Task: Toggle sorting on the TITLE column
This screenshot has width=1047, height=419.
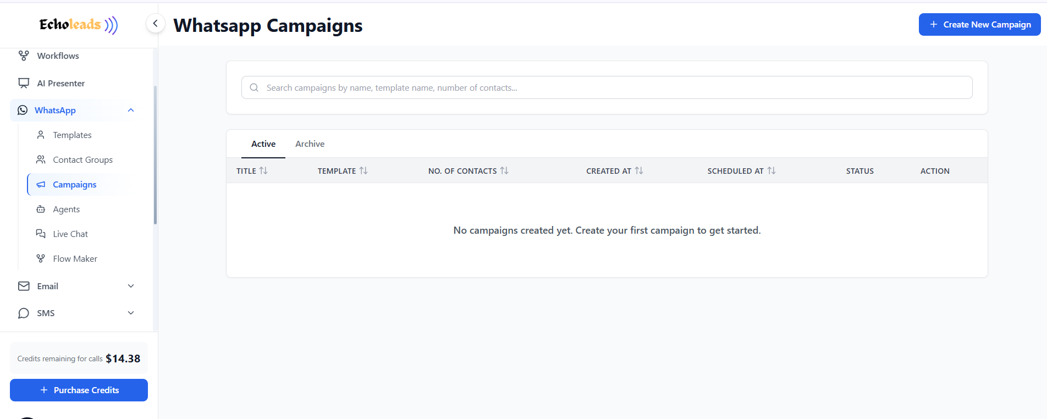Action: pyautogui.click(x=264, y=170)
